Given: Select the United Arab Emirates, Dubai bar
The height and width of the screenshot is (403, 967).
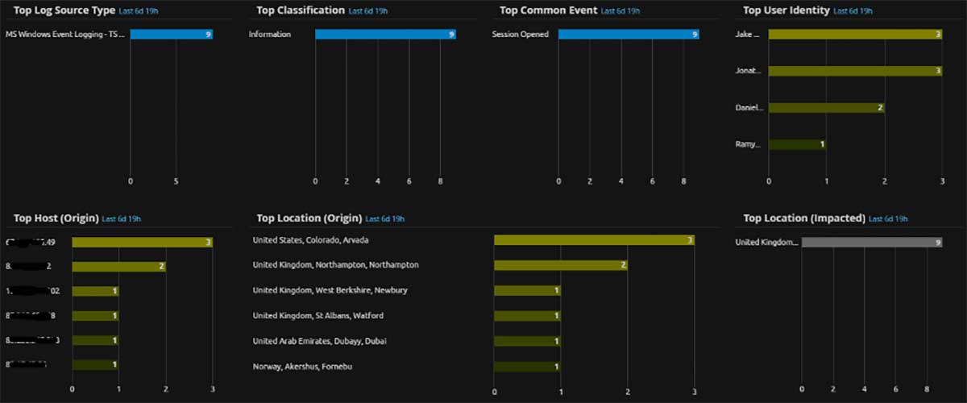Looking at the screenshot, I should (527, 341).
